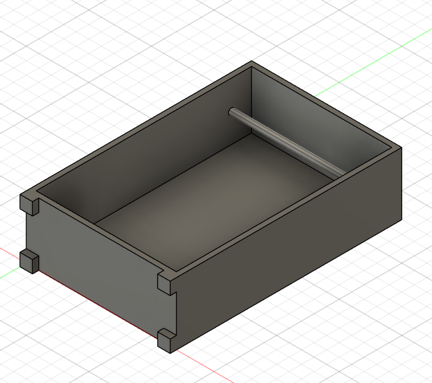Select the upper-right corner tab on front panel

(167, 283)
